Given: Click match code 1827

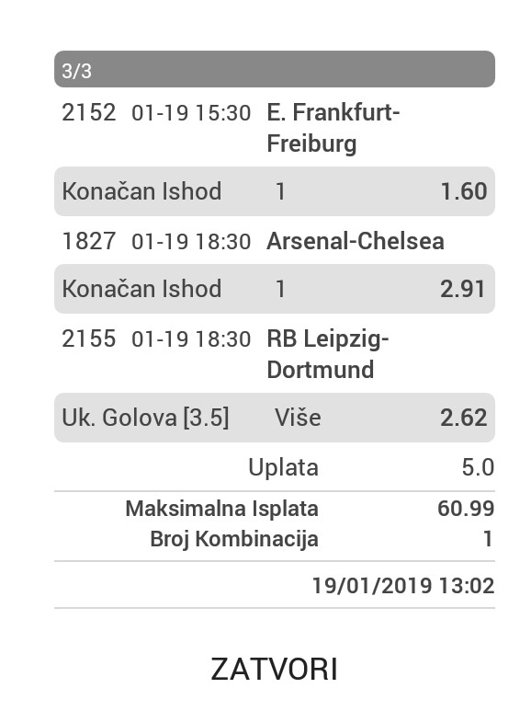Looking at the screenshot, I should click(89, 241).
